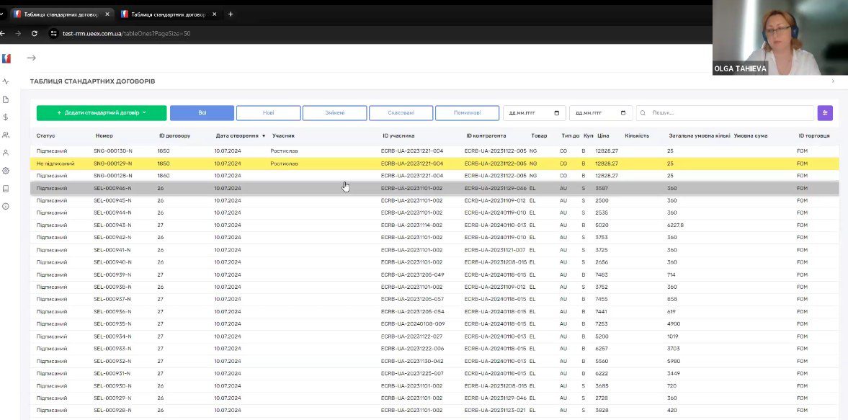This screenshot has height=420, width=848.
Task: Select the 'Всі' filter tab
Action: click(202, 113)
